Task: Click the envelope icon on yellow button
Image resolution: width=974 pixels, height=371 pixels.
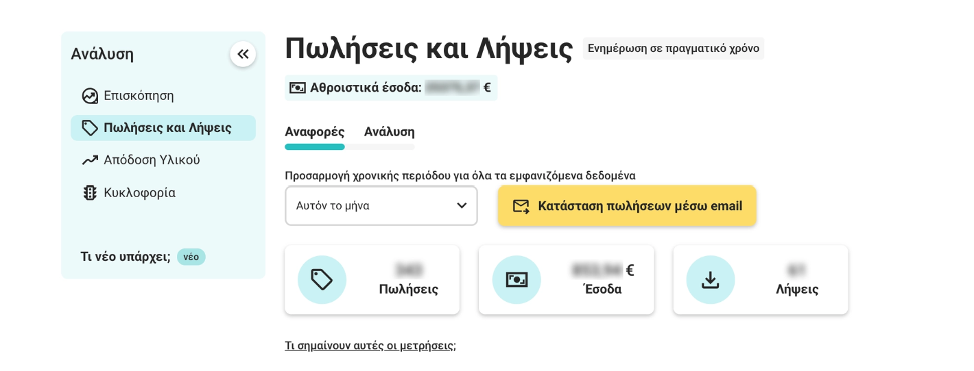Action: [x=521, y=206]
